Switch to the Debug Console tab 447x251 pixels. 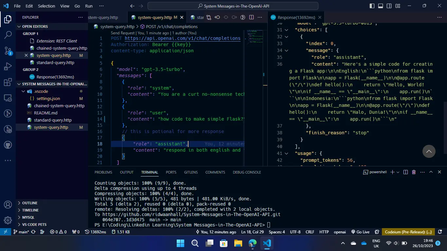(x=247, y=172)
